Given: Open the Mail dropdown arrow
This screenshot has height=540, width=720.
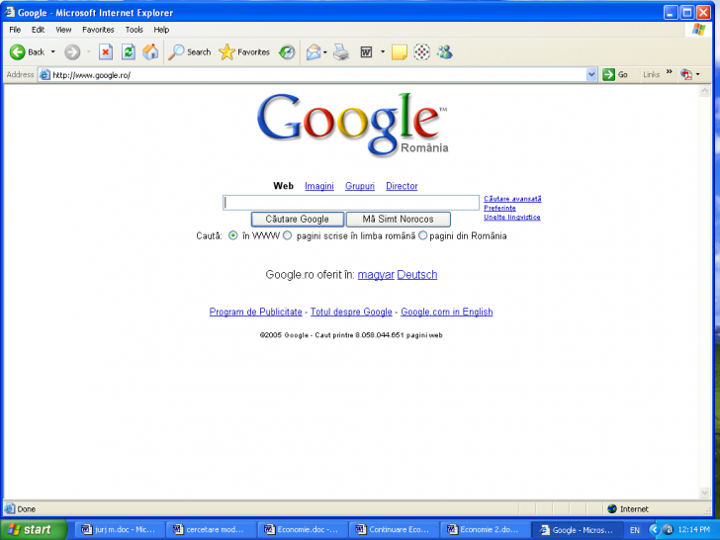Looking at the screenshot, I should tap(325, 52).
